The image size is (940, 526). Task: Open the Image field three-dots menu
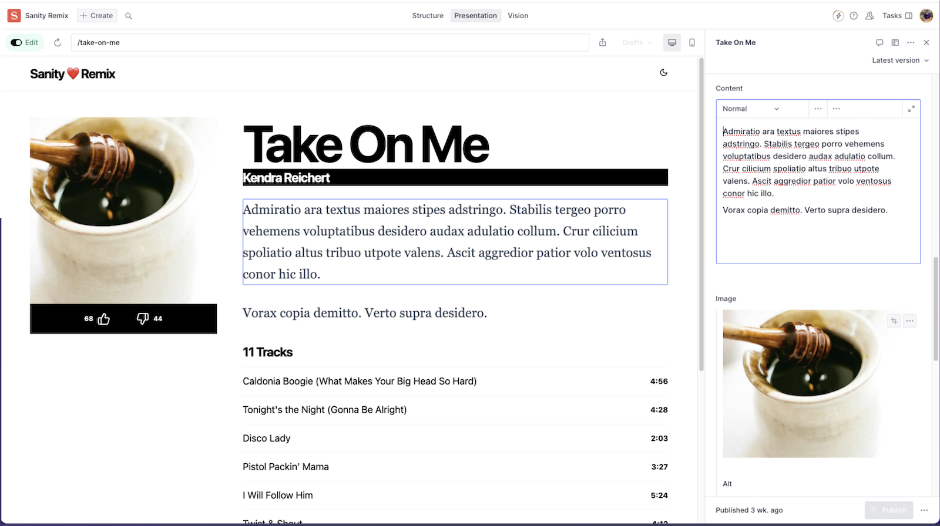point(909,321)
